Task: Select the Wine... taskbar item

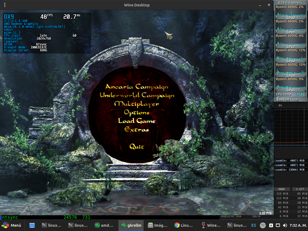Action: [211, 225]
